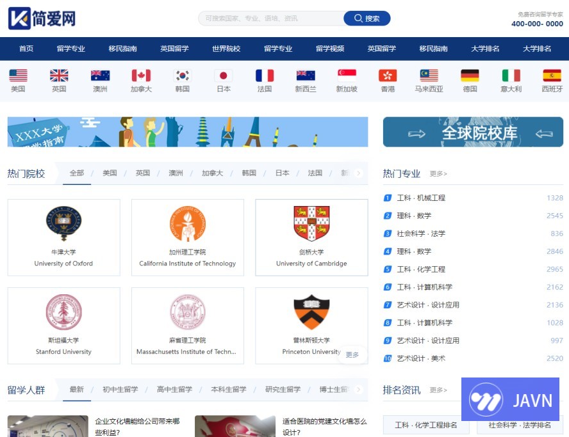
Task: Select the 研究生留学 tab
Action: [x=283, y=390]
